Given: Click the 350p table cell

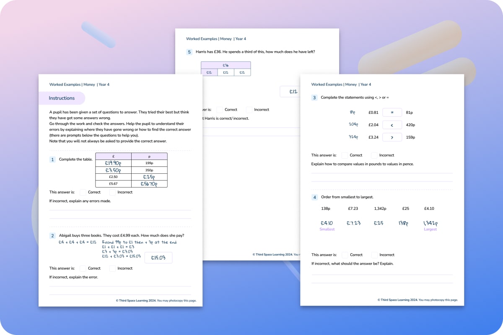Looking at the screenshot, I should point(149,170).
